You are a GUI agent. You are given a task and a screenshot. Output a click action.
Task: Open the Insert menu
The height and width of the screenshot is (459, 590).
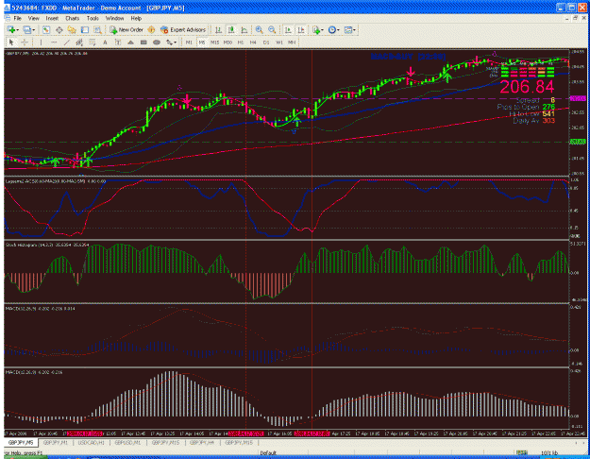point(52,18)
